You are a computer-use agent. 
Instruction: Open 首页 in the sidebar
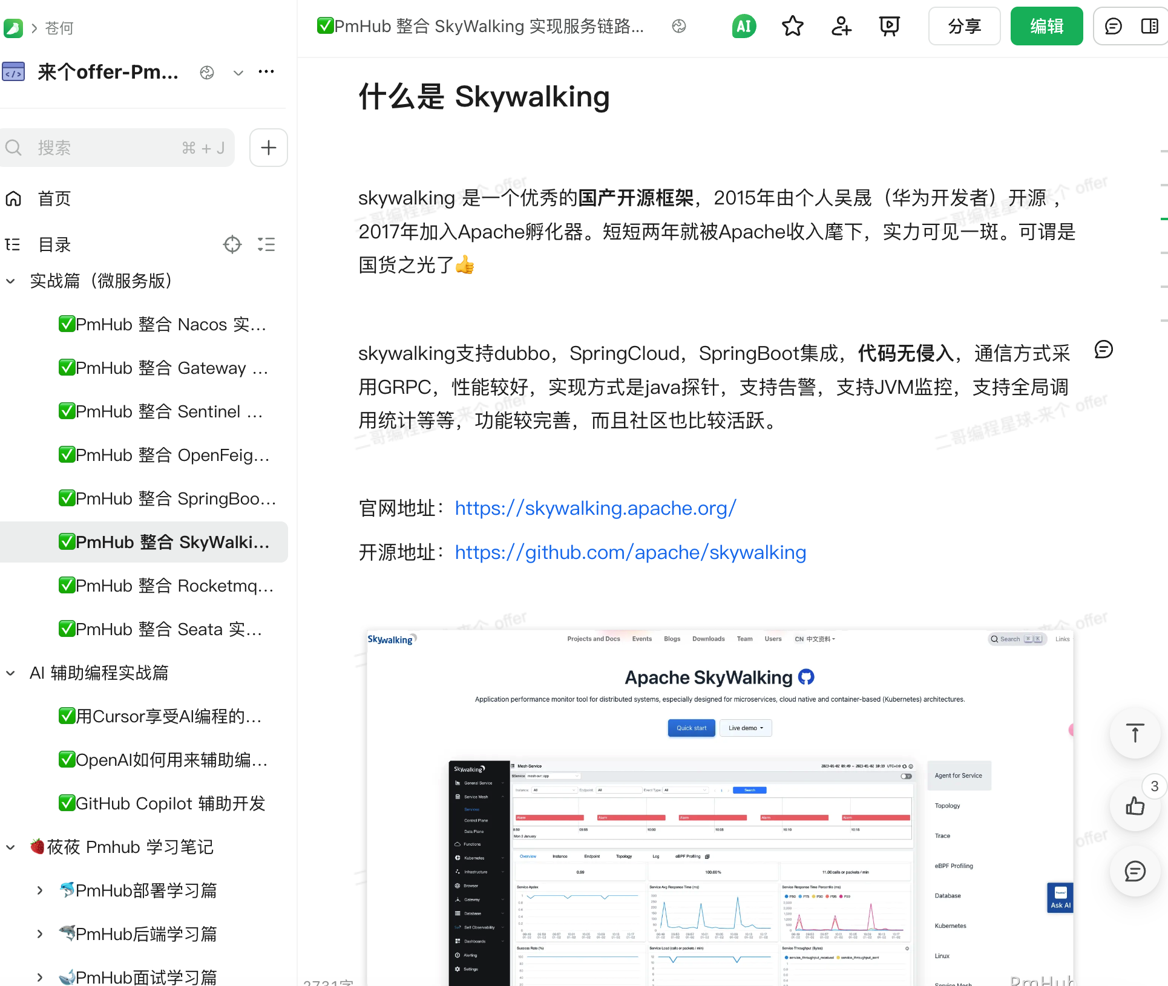point(54,198)
